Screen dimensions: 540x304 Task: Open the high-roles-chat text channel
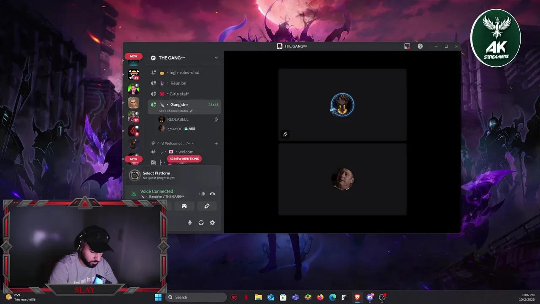click(184, 73)
